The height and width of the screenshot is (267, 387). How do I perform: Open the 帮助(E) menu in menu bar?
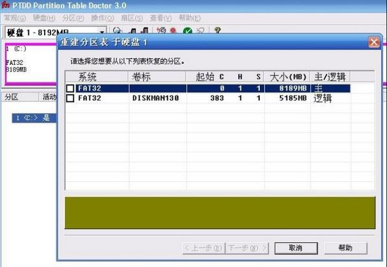click(190, 18)
